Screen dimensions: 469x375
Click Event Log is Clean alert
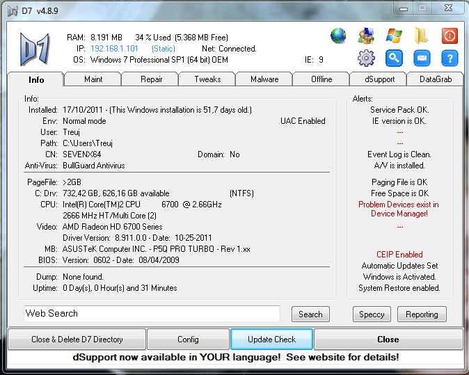pos(399,154)
